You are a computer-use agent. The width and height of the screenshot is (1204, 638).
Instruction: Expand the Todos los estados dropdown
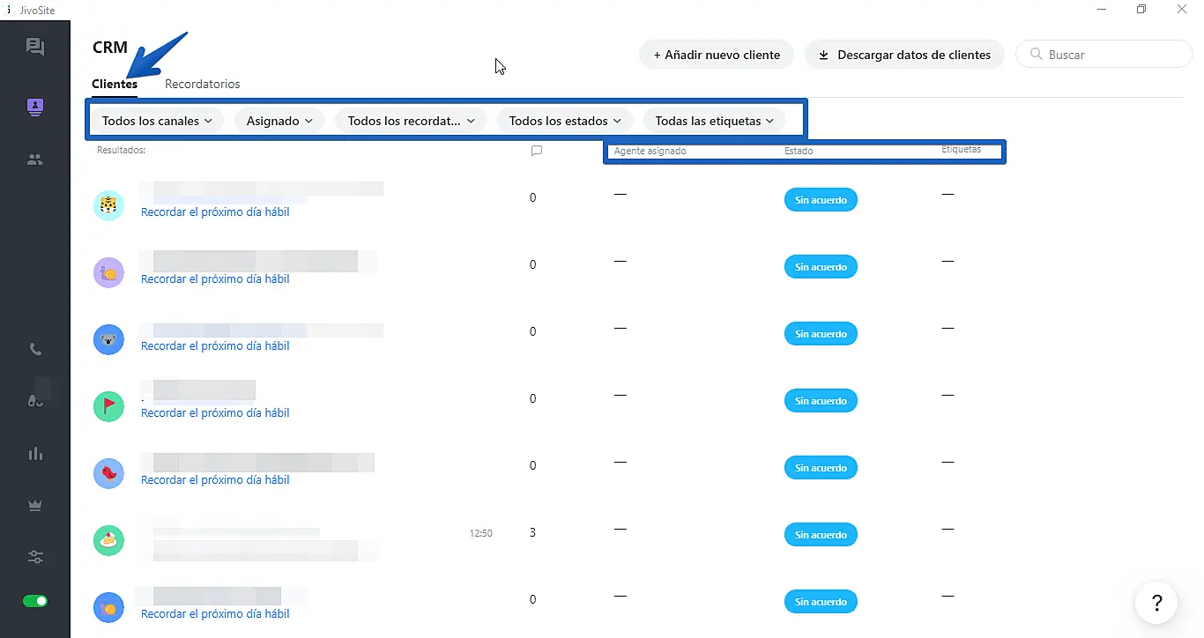tap(564, 121)
